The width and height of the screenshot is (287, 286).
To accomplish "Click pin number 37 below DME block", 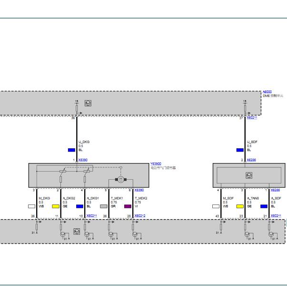I will 241,118.
